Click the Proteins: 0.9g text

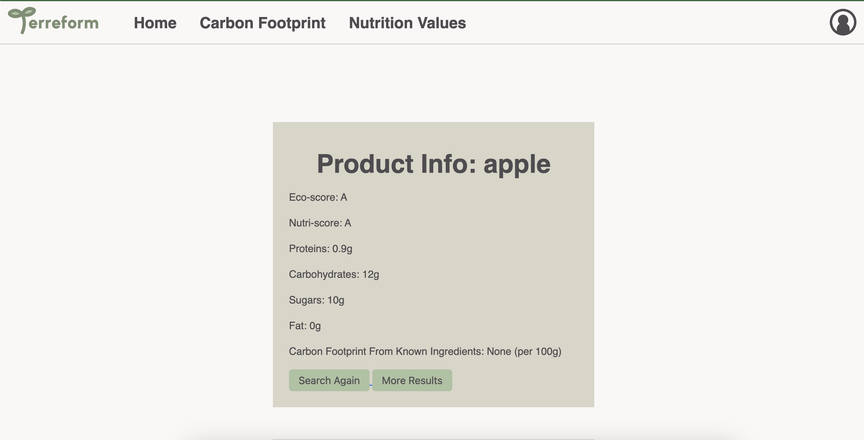(320, 249)
